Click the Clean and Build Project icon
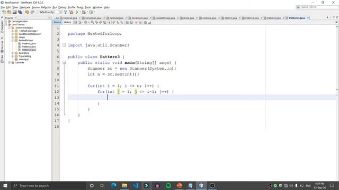This screenshot has width=339, height=190. pyautogui.click(x=71, y=12)
